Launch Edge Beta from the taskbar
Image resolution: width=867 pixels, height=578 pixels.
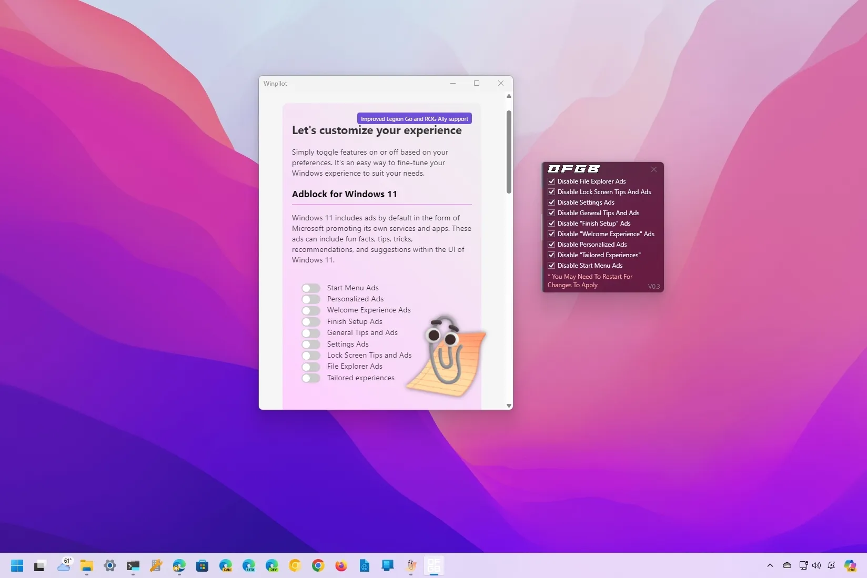tap(249, 566)
